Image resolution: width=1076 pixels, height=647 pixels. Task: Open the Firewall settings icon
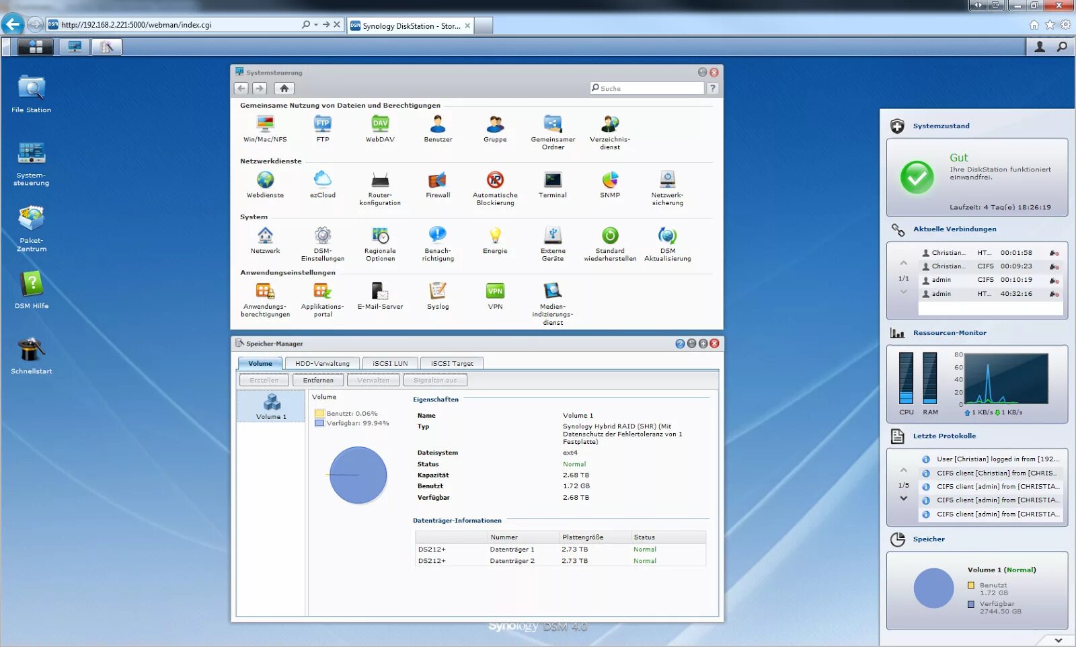tap(438, 185)
